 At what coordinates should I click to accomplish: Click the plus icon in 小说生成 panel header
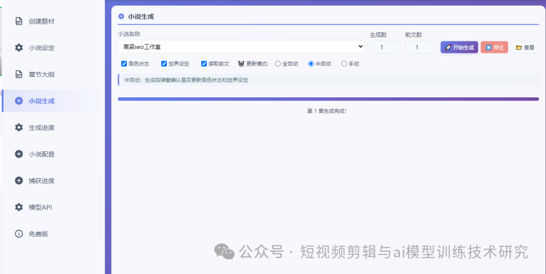121,16
